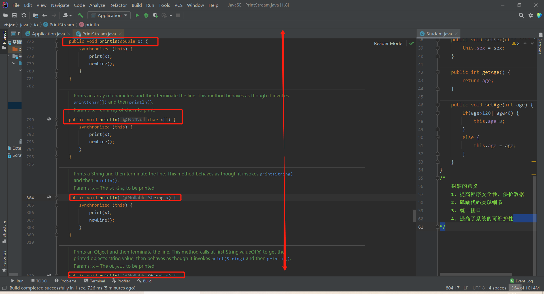The width and height of the screenshot is (544, 294).
Task: Open the Application run configuration dropdown
Action: 109,15
